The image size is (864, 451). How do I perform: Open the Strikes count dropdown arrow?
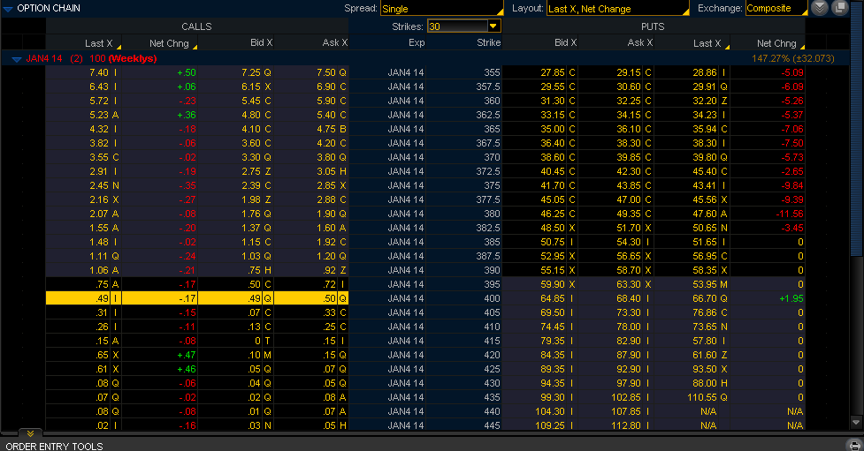point(493,26)
